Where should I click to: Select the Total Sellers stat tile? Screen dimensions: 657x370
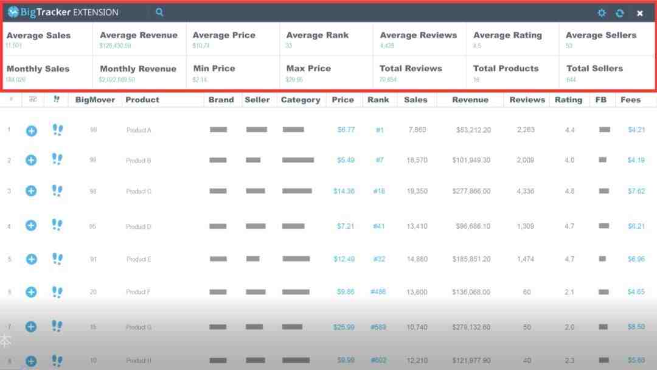pyautogui.click(x=607, y=72)
